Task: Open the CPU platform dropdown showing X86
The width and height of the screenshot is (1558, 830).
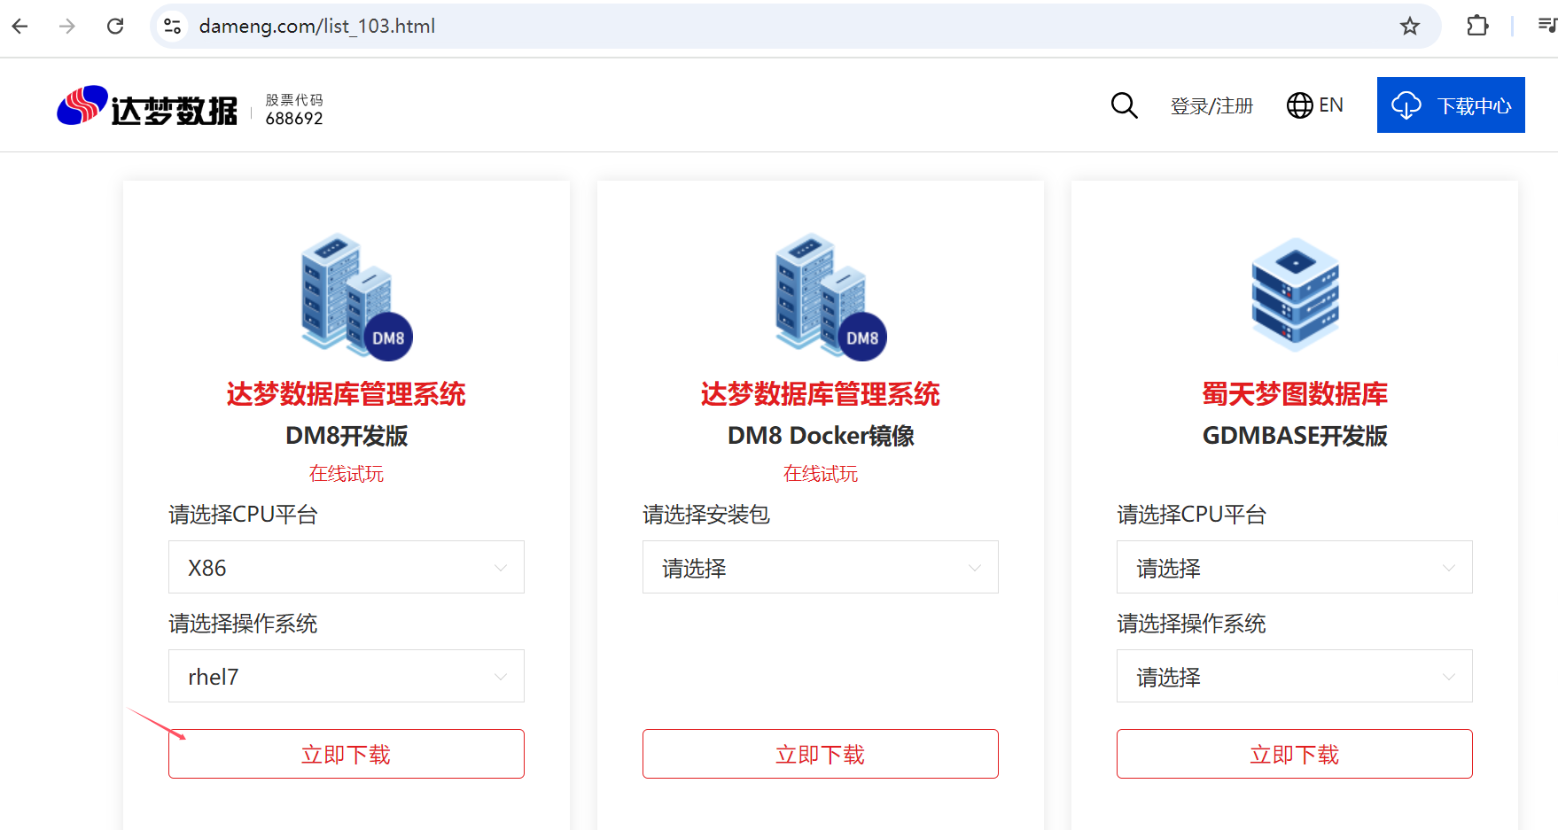Action: pyautogui.click(x=347, y=567)
